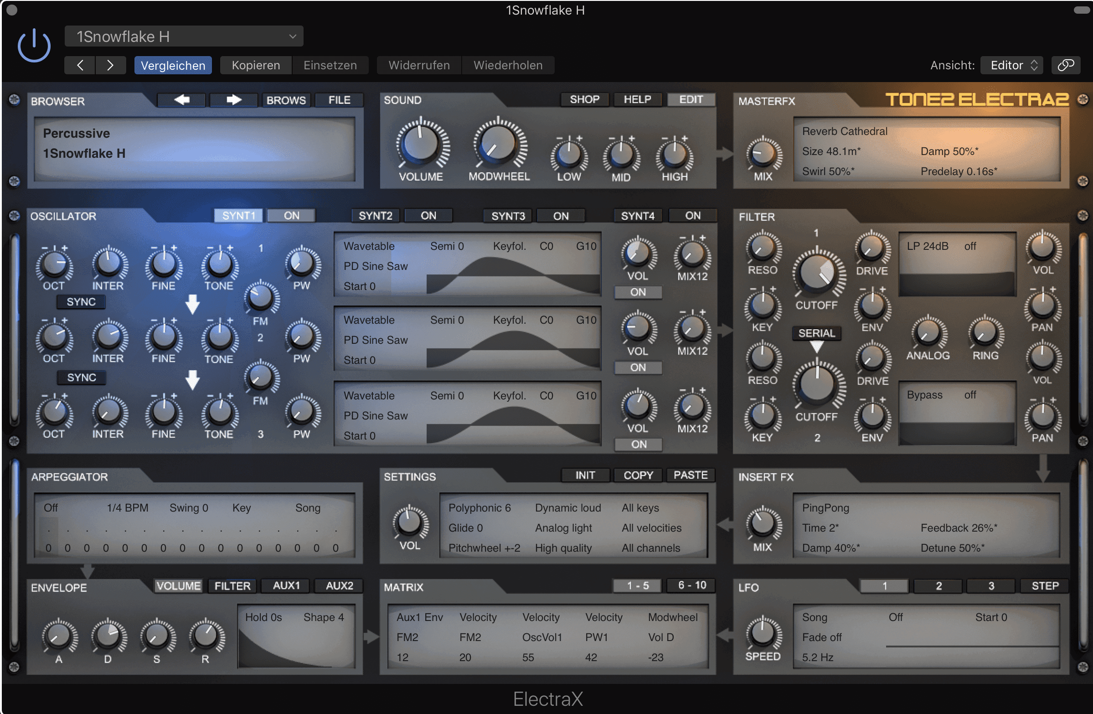This screenshot has width=1093, height=714.
Task: Toggle oscillator 1 ON button under VOL
Action: tap(638, 292)
